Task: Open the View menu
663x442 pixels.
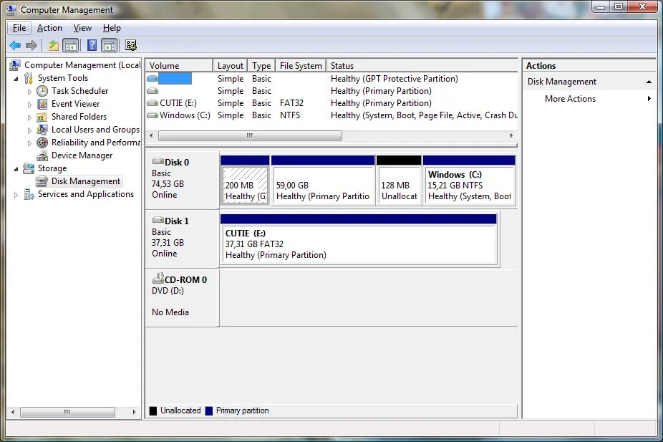Action: click(x=82, y=28)
